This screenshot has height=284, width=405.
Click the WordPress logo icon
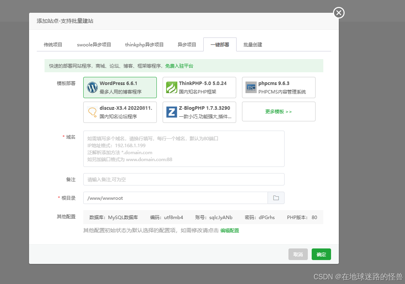92,87
